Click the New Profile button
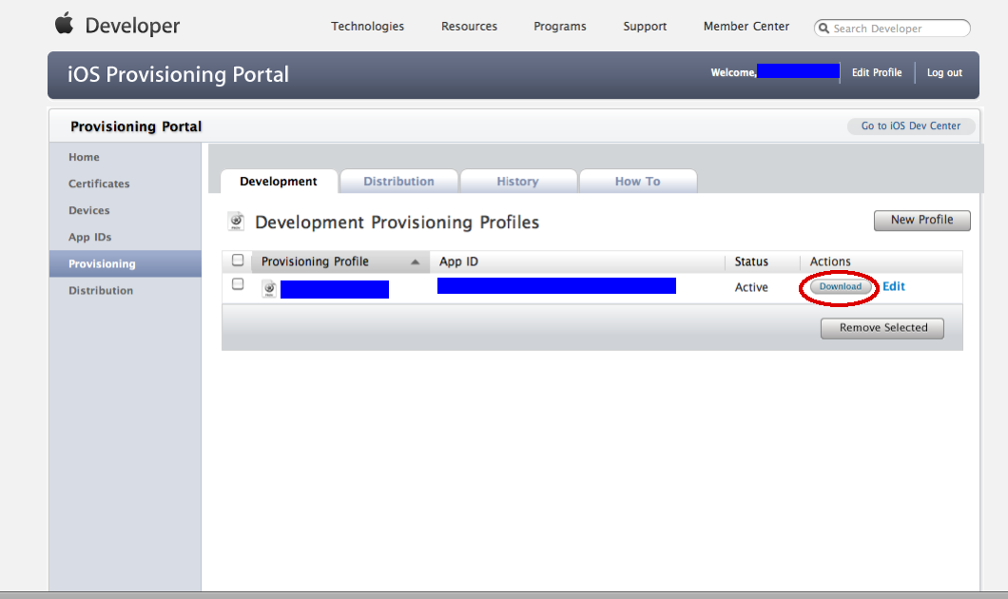The image size is (1008, 599). pos(921,220)
